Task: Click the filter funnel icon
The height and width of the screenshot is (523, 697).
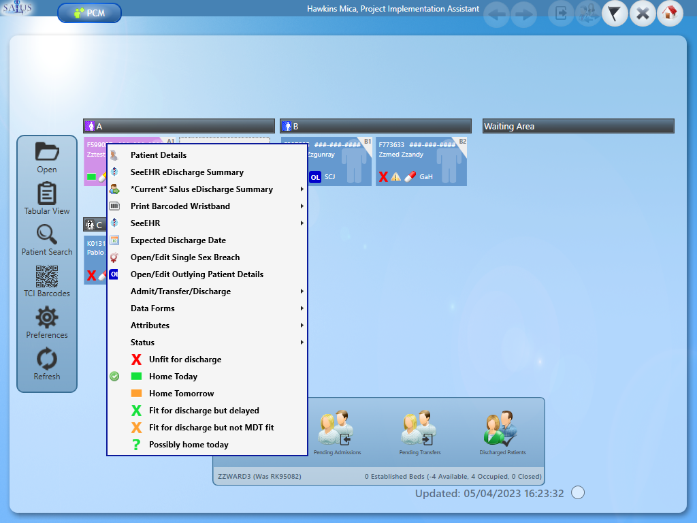Action: tap(615, 14)
